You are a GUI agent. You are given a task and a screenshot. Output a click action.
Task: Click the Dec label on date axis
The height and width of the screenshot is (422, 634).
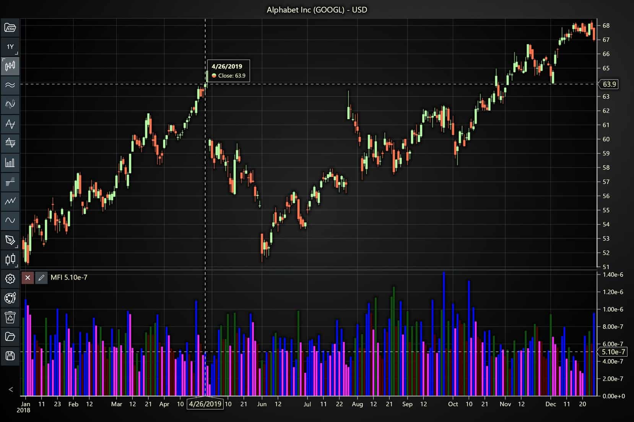(x=551, y=404)
